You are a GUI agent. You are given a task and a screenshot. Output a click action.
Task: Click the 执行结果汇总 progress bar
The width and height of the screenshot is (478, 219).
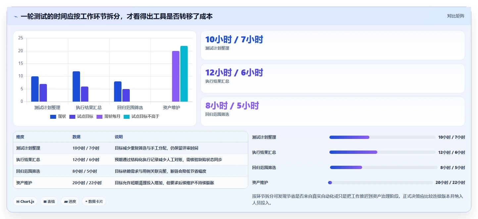(x=382, y=152)
